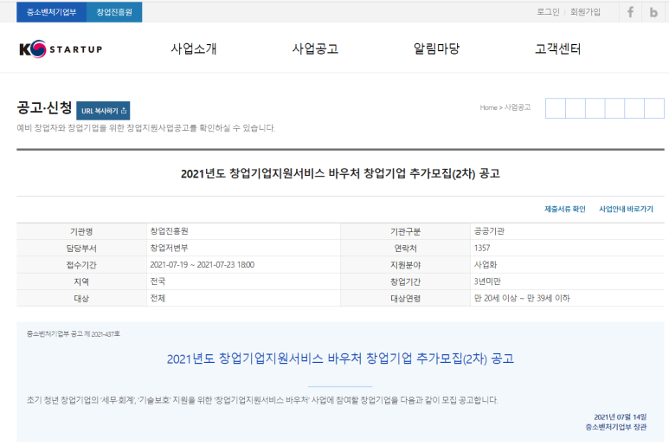This screenshot has width=669, height=446.
Task: Open the Facebook icon link
Action: pyautogui.click(x=630, y=12)
